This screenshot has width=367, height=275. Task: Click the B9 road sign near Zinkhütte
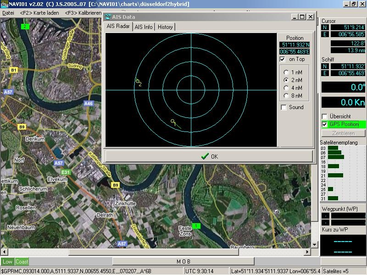(116, 185)
